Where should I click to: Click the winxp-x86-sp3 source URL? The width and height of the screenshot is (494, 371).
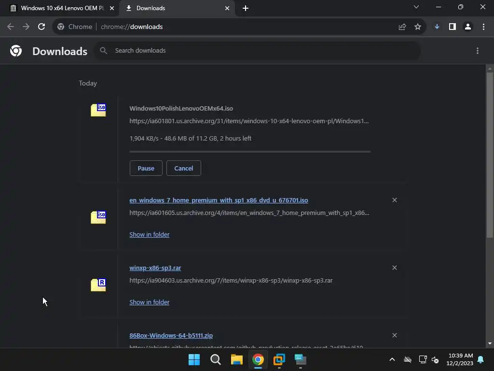[231, 281]
